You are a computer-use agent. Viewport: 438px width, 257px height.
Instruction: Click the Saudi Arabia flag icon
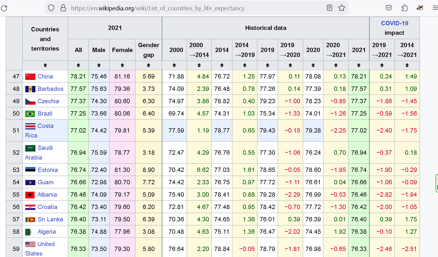pyautogui.click(x=30, y=148)
